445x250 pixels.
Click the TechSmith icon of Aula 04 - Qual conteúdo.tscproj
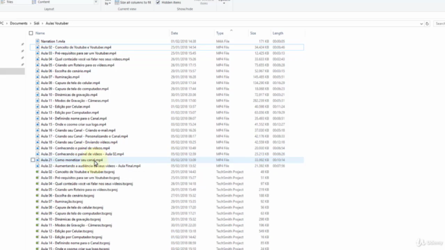click(38, 183)
